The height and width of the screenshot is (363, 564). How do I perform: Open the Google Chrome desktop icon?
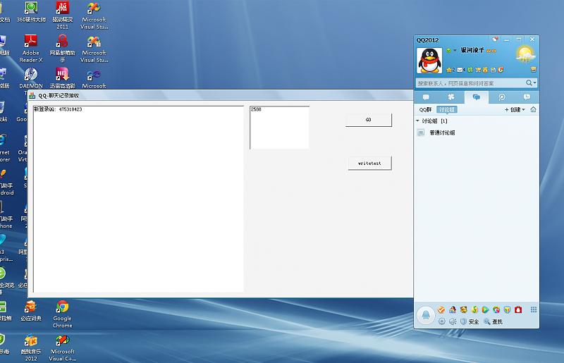[x=63, y=314]
